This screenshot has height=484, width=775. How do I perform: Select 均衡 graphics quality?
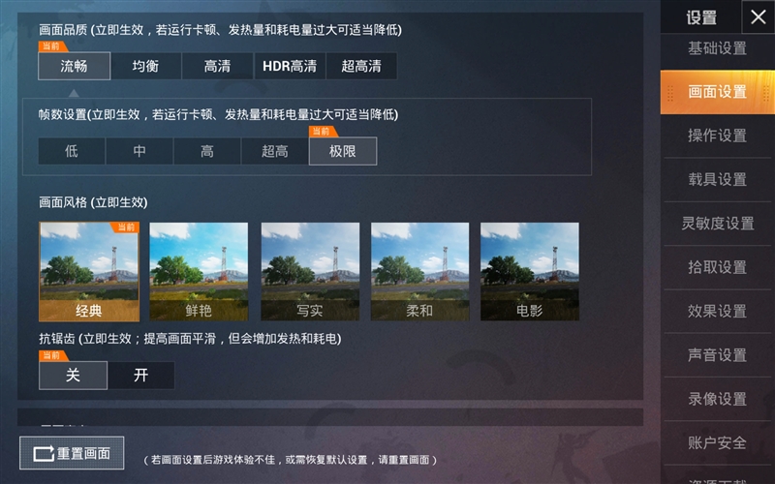(146, 66)
